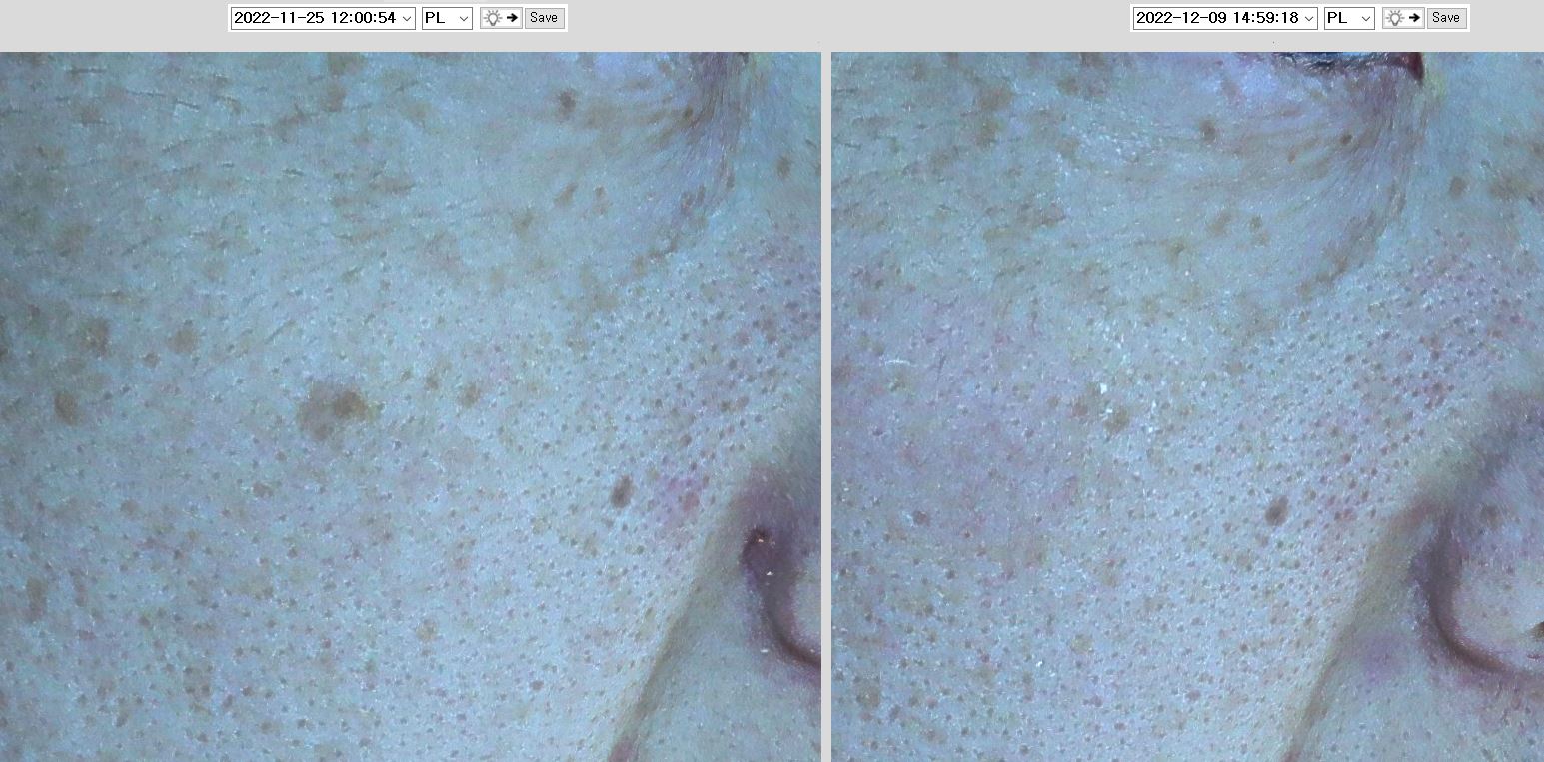Click the white fleck on right image cheek
The width and height of the screenshot is (1544, 762).
(x=1103, y=387)
